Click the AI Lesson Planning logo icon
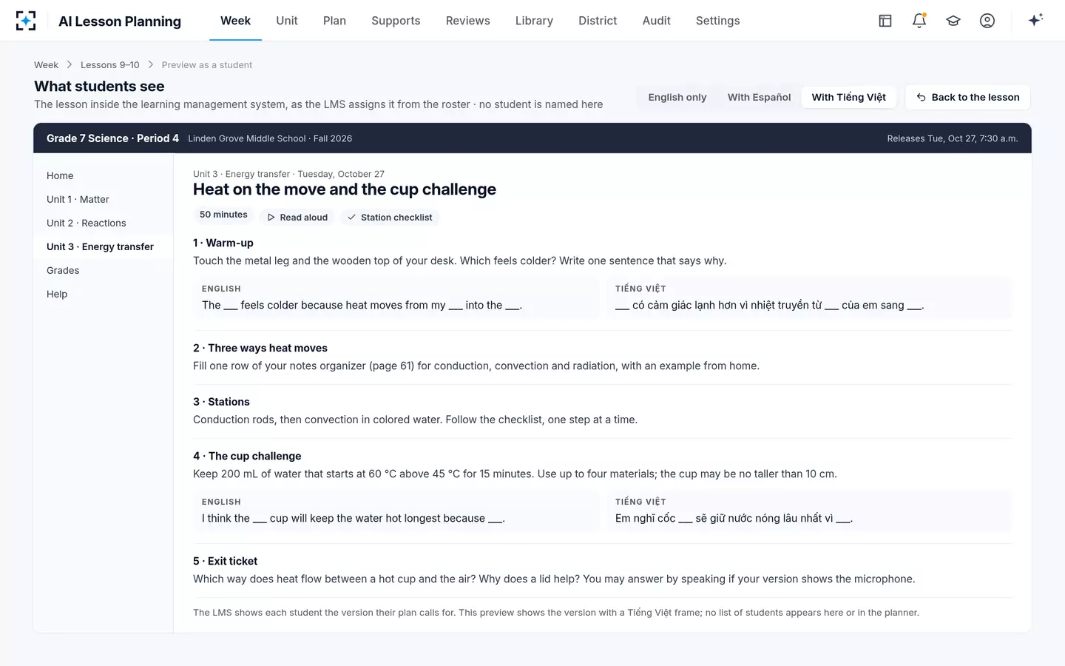The image size is (1065, 666). pyautogui.click(x=26, y=21)
